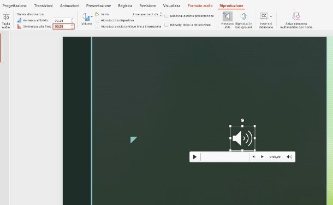
Task: Click the Diminuisce alla fine fade-out icon
Action: coord(19,27)
